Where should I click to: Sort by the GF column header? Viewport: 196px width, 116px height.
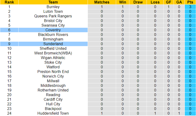point(169,2)
